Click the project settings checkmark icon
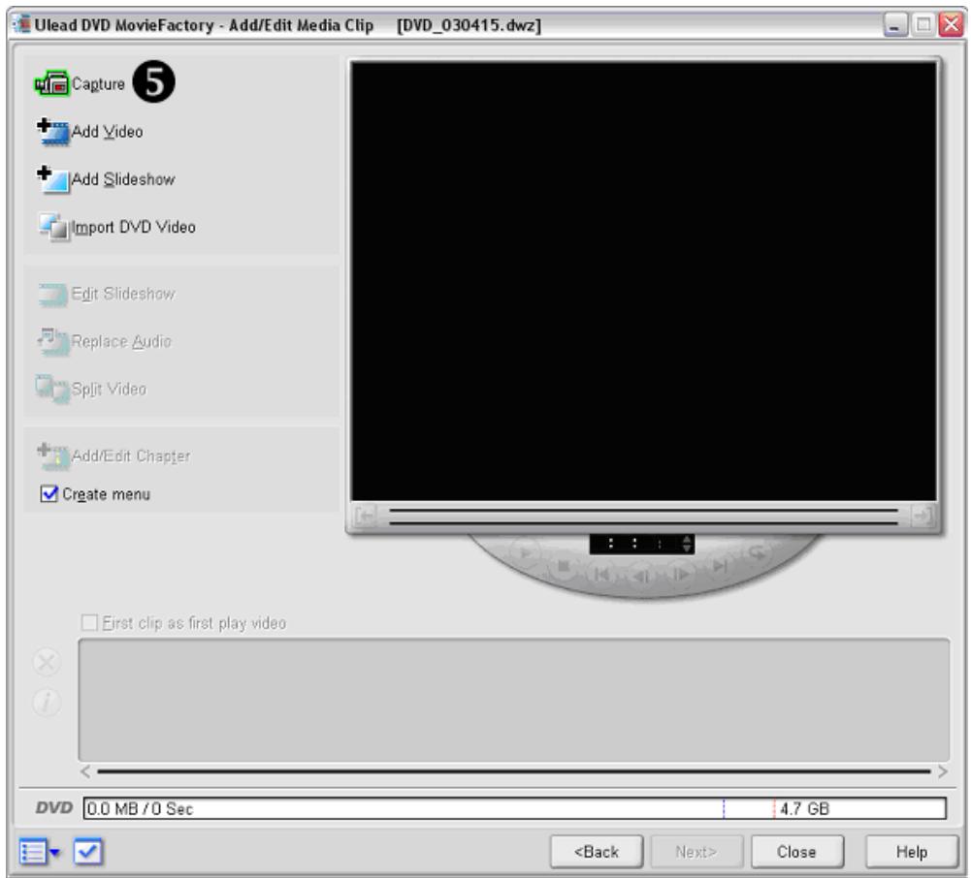The width and height of the screenshot is (971, 878). [x=88, y=852]
